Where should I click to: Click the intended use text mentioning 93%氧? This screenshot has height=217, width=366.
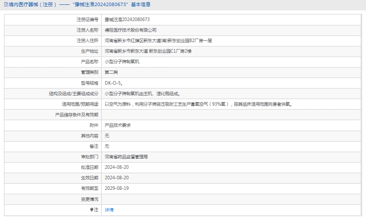point(198,104)
